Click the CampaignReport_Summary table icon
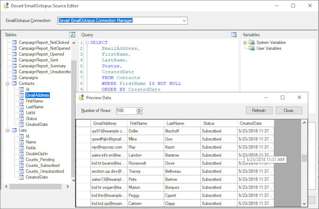This screenshot has width=319, height=209. coord(14,66)
